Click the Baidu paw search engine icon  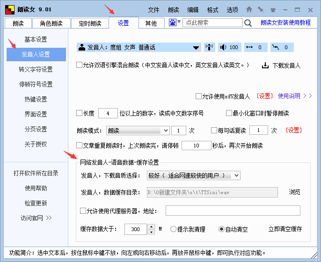pyautogui.click(x=172, y=22)
